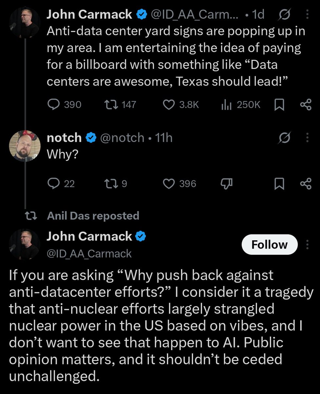Open more options menu on notch's tweet
The height and width of the screenshot is (394, 320).
[x=307, y=138]
